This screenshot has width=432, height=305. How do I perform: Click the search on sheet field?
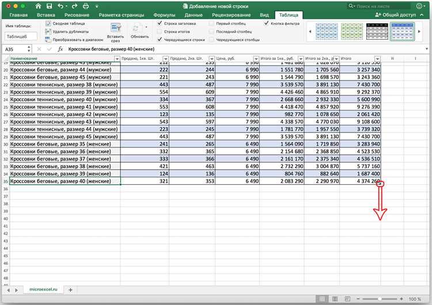(x=379, y=6)
